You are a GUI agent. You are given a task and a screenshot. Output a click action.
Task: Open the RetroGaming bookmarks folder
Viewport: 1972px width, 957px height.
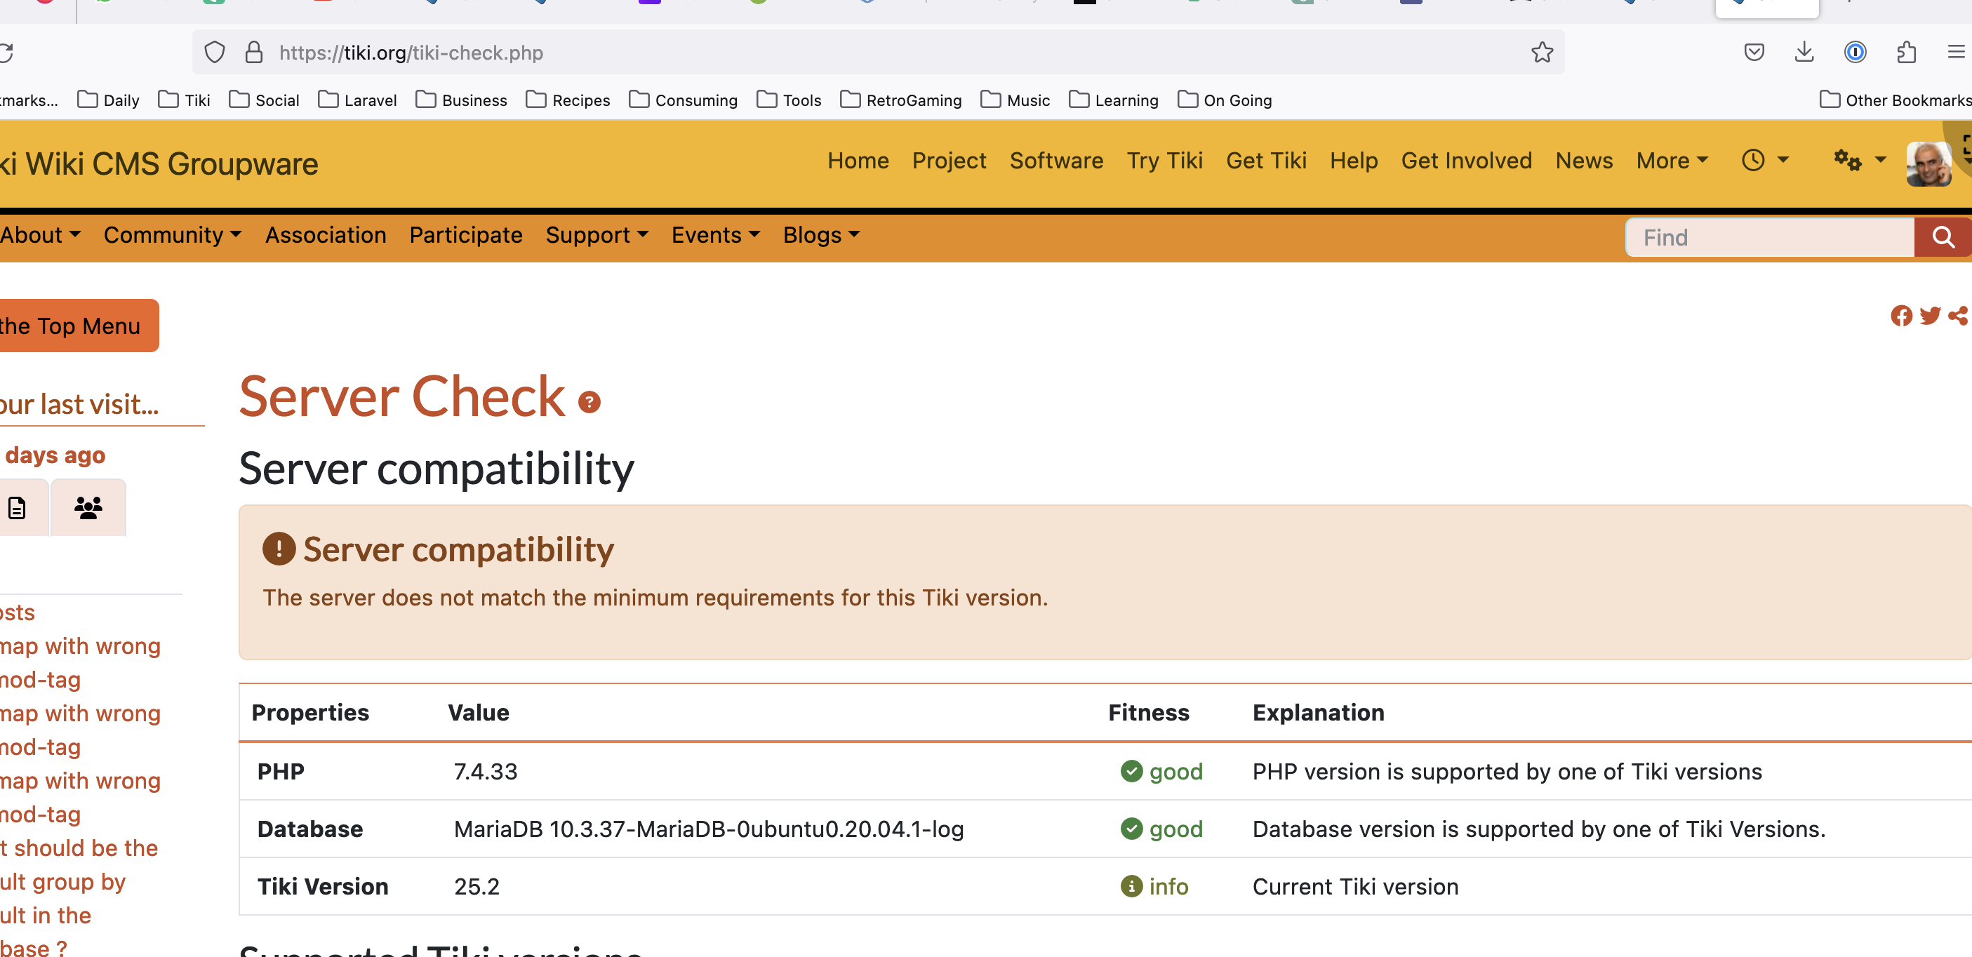click(900, 100)
